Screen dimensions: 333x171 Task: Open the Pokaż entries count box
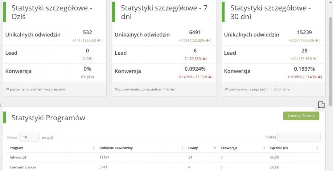[x=29, y=137]
